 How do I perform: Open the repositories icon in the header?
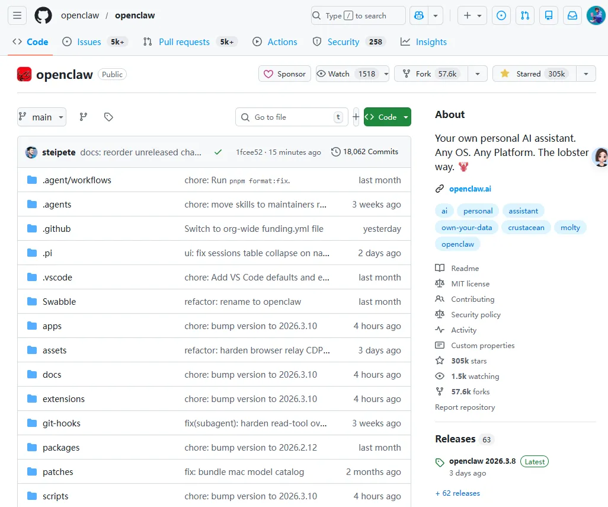click(549, 15)
